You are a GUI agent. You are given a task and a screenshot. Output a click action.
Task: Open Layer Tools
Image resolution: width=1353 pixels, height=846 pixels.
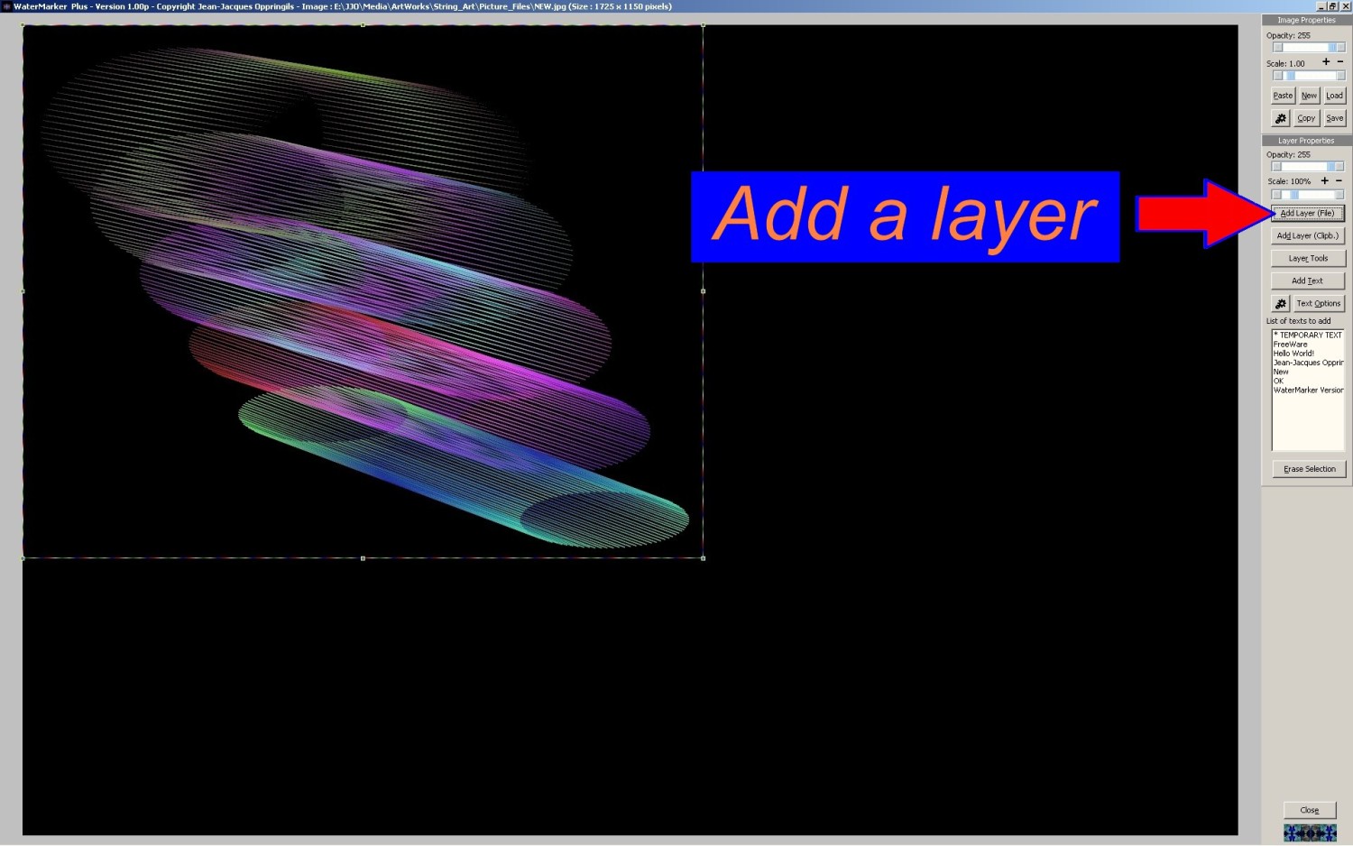[x=1307, y=259]
